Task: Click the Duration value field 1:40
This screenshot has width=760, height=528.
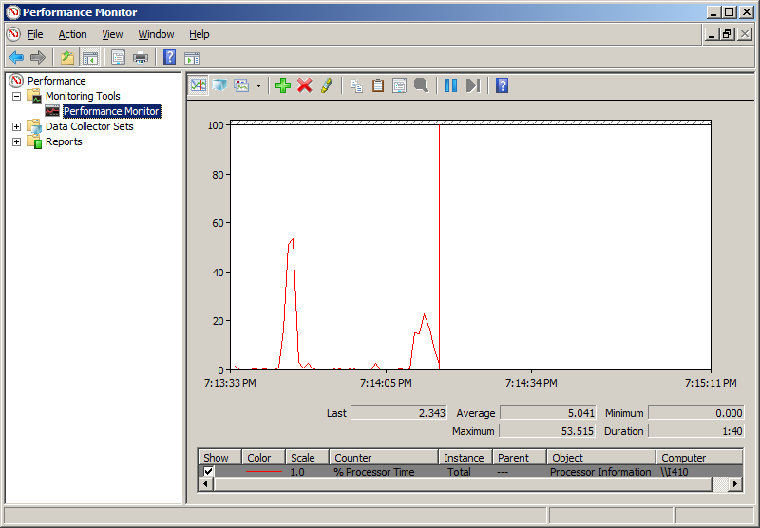Action: click(x=696, y=430)
